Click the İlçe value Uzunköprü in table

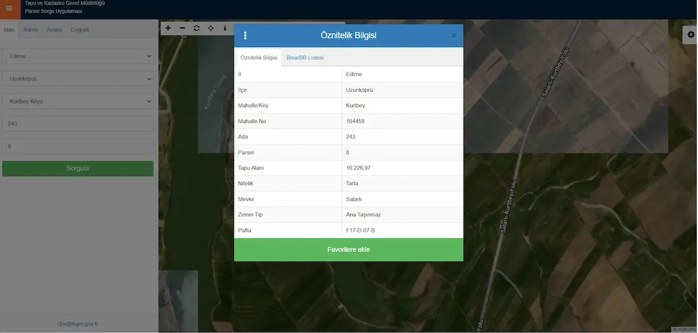359,90
